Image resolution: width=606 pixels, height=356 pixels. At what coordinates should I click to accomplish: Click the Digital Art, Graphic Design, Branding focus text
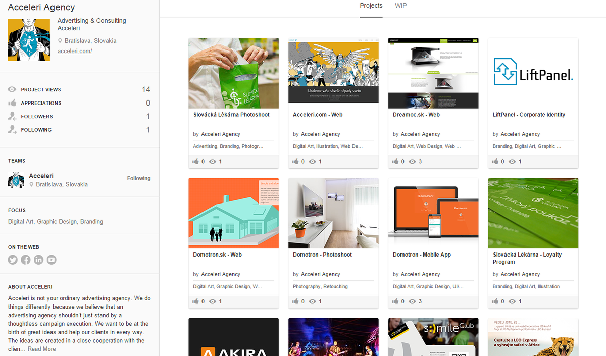(x=56, y=221)
